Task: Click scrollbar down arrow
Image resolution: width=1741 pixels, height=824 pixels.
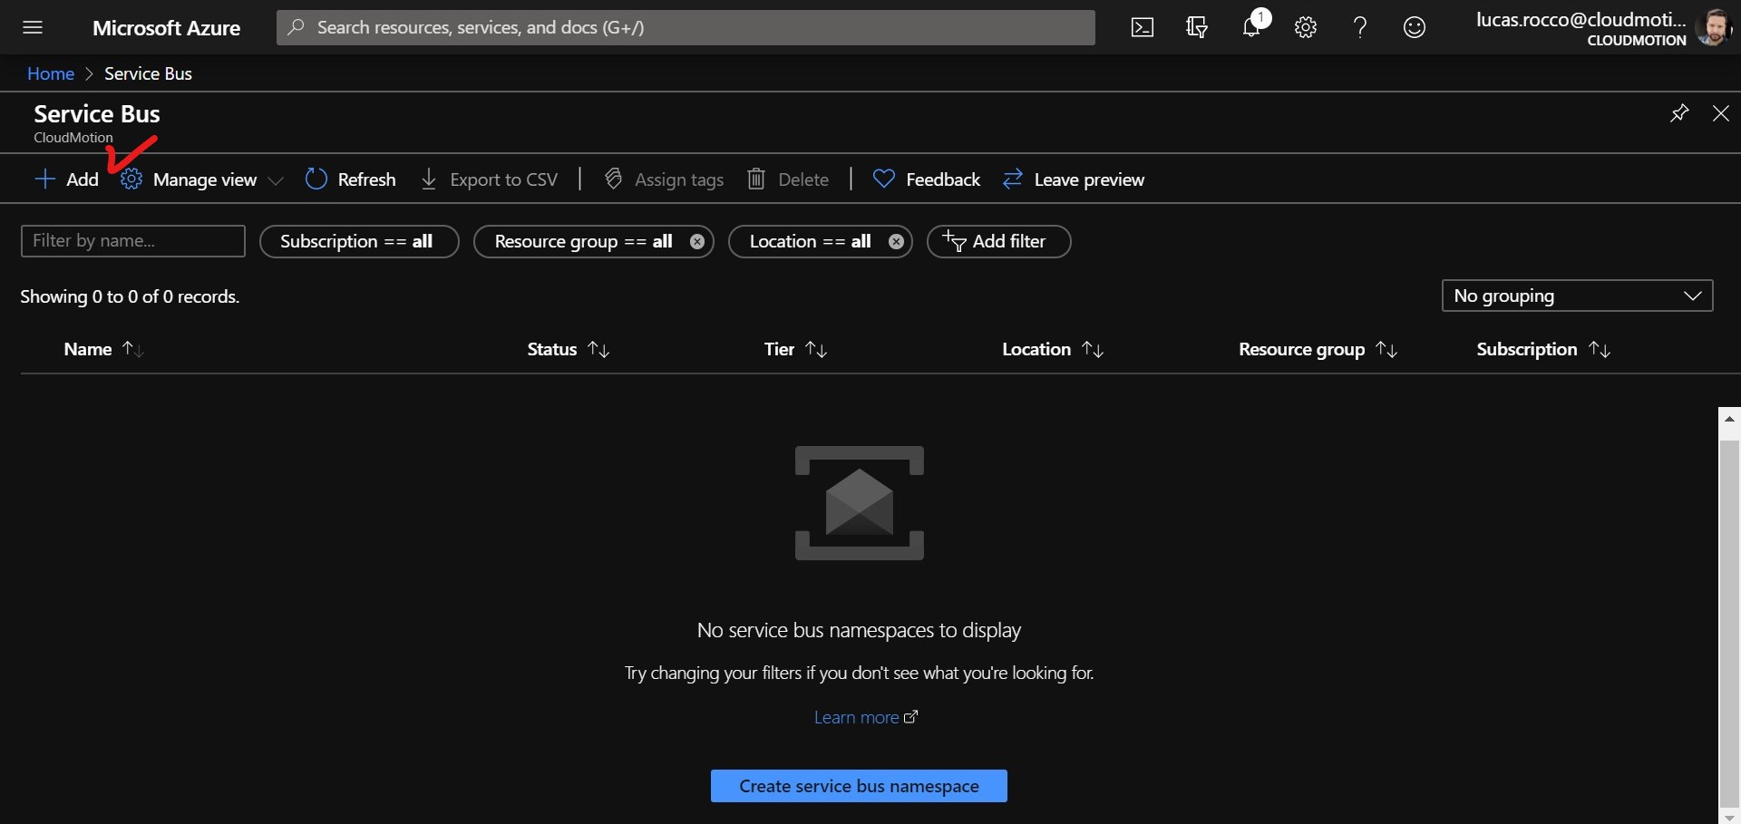Action: click(x=1729, y=817)
